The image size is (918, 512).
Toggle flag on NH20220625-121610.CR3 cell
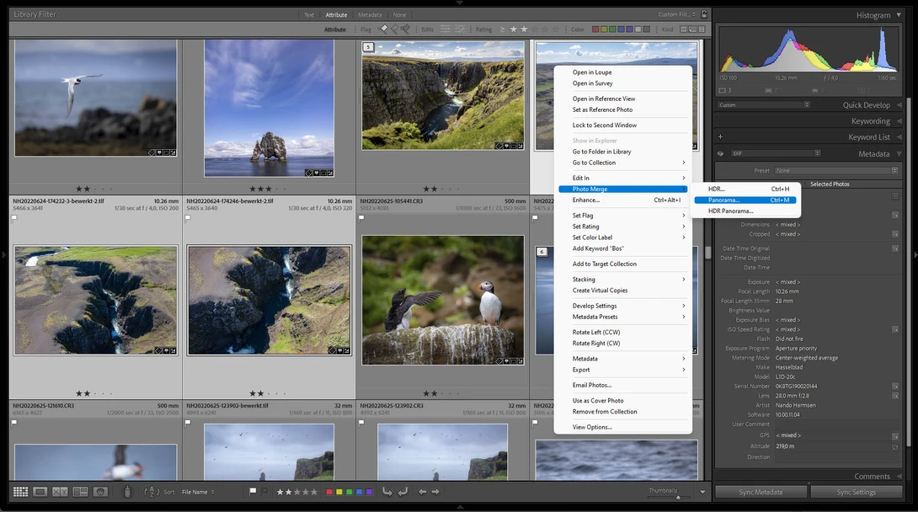[x=14, y=422]
